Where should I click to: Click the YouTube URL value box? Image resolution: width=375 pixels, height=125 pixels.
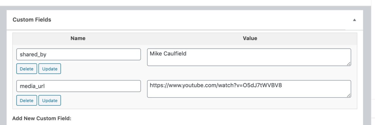[x=249, y=89]
